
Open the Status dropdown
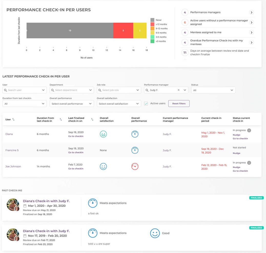click(x=213, y=90)
